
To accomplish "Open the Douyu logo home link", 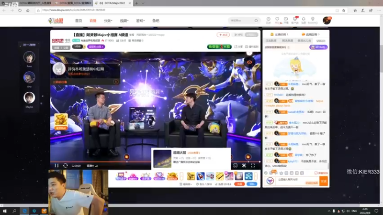I will point(56,21).
